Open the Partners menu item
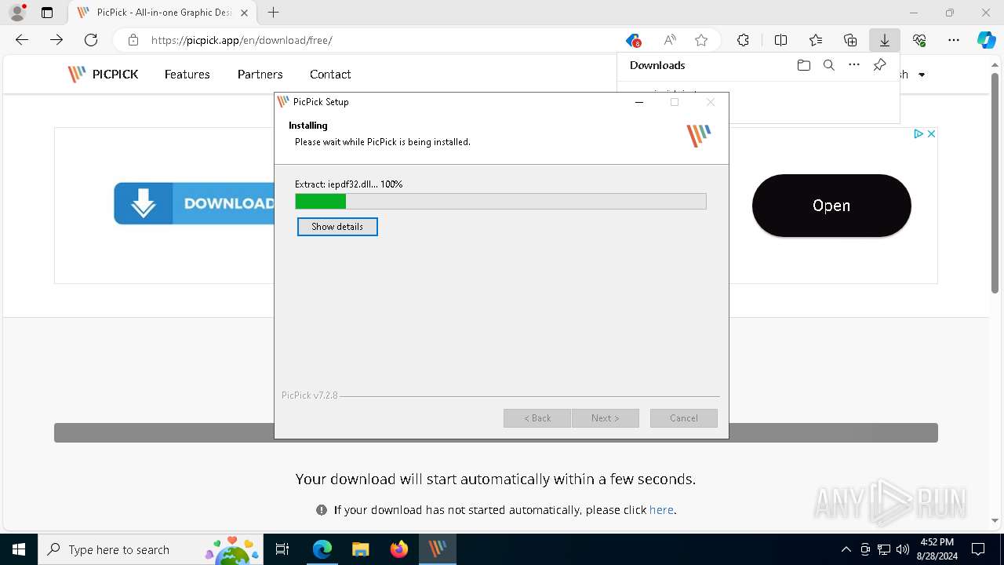This screenshot has height=565, width=1004. tap(260, 75)
